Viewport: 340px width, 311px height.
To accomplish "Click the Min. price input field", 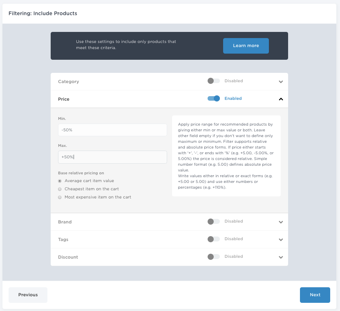I will pos(112,130).
